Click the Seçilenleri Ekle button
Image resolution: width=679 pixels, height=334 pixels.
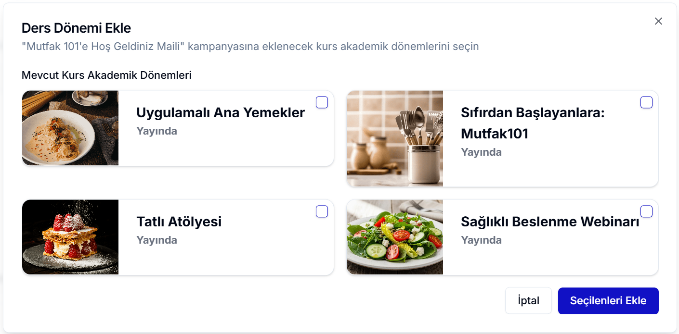(608, 301)
